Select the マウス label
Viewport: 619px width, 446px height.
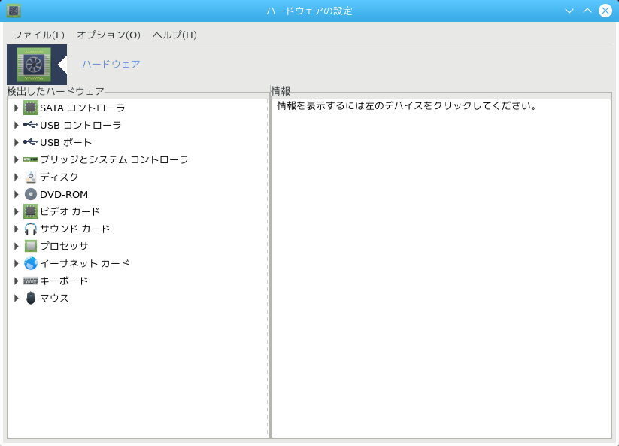coord(54,298)
